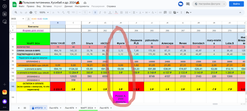Viewport: 247px width, 111px height.
Task: Decrease decimal places icon
Action: point(63,12)
